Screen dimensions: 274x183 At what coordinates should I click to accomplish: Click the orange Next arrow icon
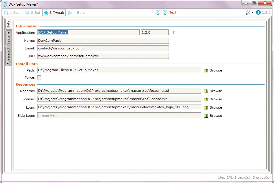(165, 12)
